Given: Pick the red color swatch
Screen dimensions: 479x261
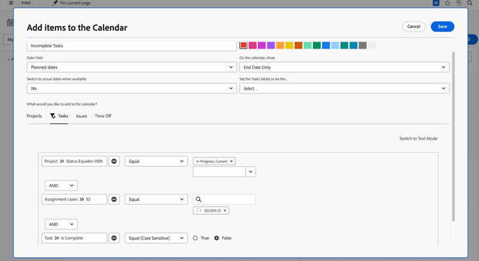Looking at the screenshot, I should [x=243, y=45].
